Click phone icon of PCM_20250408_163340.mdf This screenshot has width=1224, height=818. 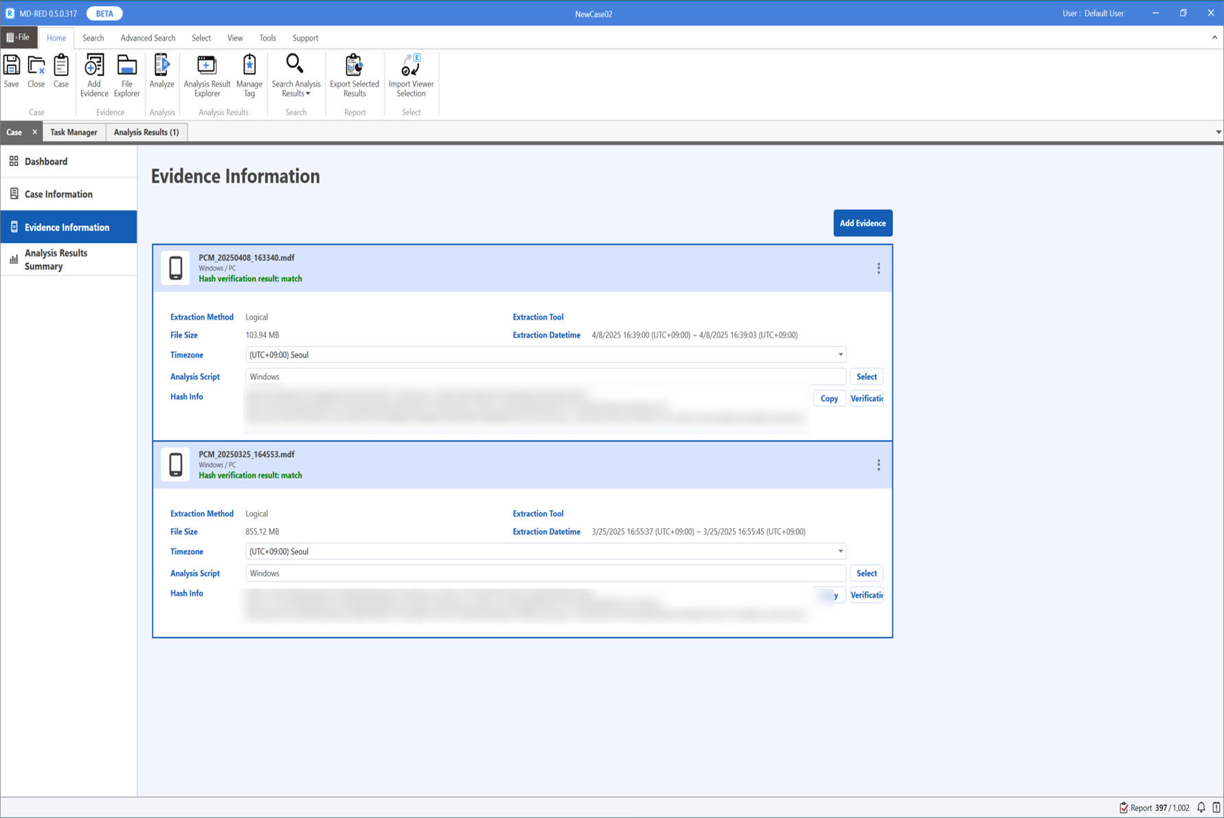(176, 268)
